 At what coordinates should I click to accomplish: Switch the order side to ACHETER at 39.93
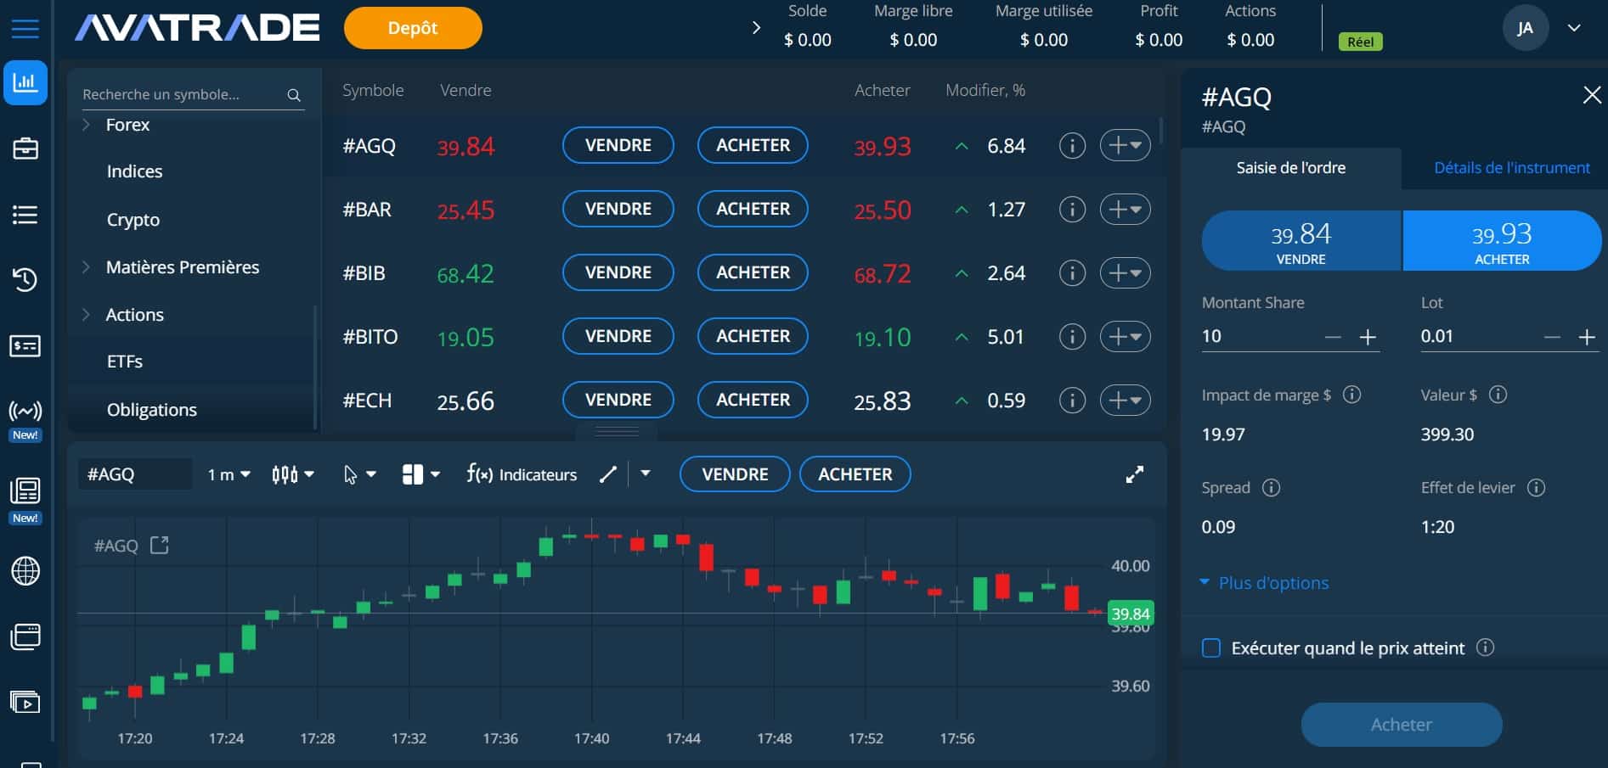pyautogui.click(x=1501, y=240)
